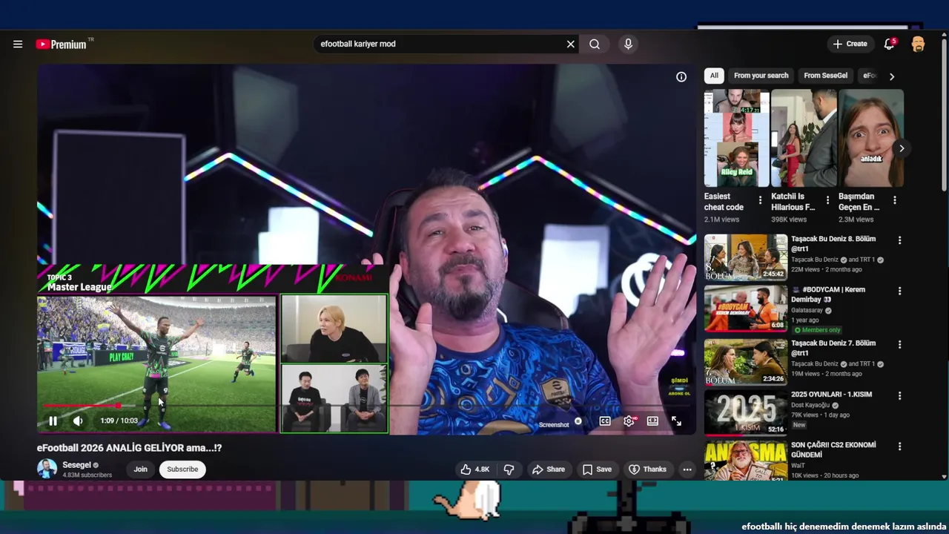Select the partially hidden eFootball chip
Screen dimensions: 949x534
coord(869,76)
